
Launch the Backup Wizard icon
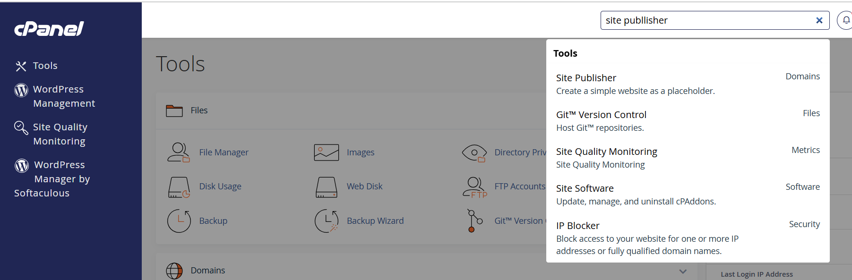(x=327, y=221)
